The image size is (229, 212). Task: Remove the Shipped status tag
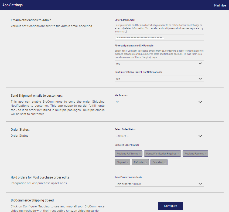point(128,163)
